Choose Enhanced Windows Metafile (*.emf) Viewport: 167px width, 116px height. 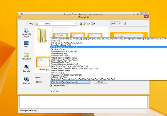109,64
